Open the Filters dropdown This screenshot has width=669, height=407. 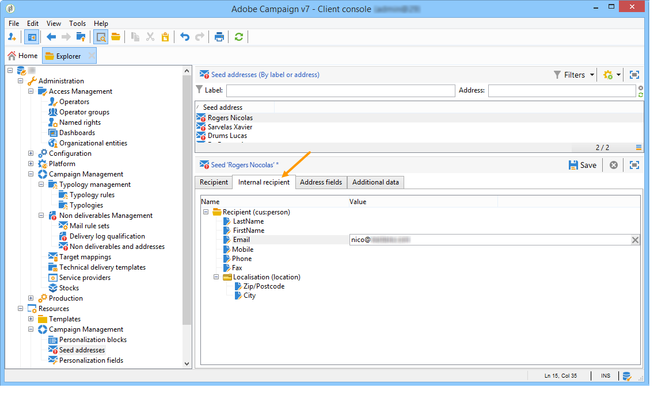[x=574, y=75]
